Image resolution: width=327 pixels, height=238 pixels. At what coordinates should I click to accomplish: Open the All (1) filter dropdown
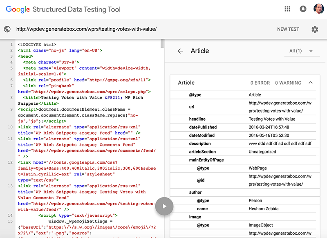pos(301,51)
